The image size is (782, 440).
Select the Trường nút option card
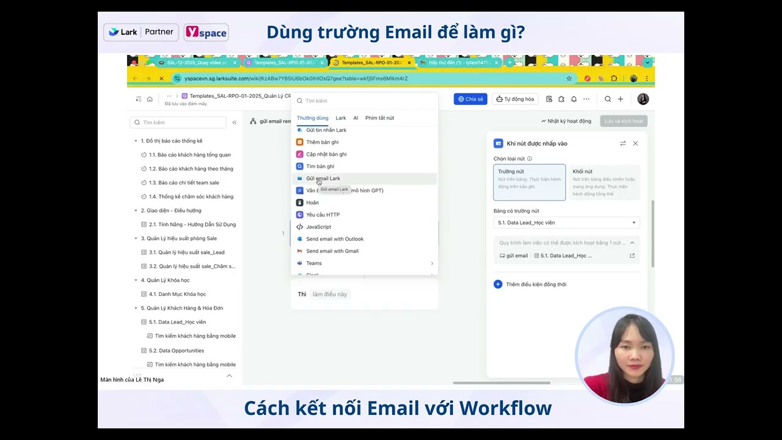(x=530, y=182)
